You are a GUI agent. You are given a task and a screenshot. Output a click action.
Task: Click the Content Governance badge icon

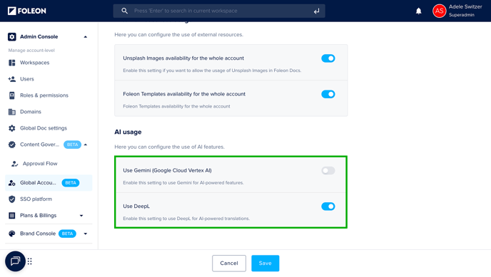tap(12, 145)
